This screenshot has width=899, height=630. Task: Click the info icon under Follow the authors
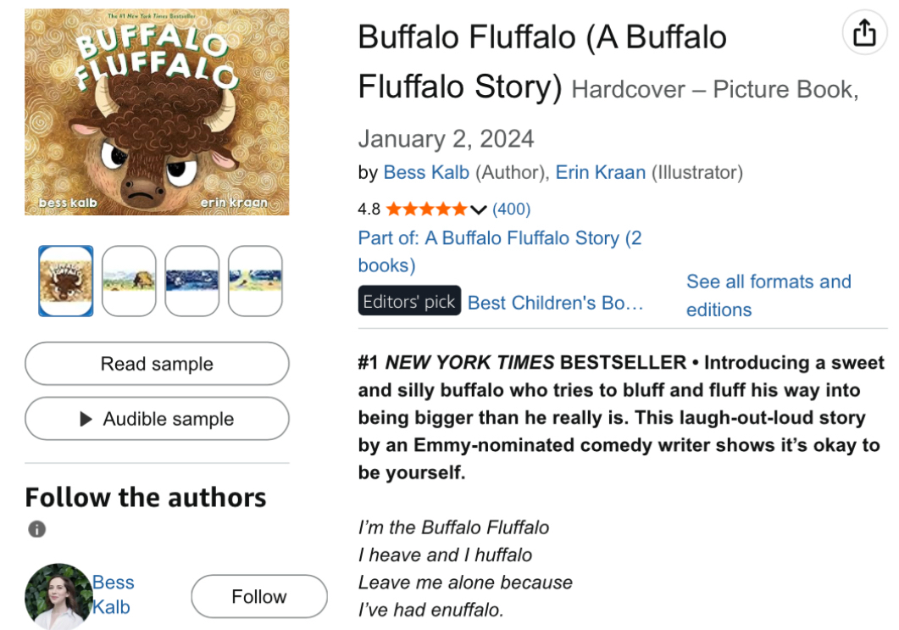36,529
